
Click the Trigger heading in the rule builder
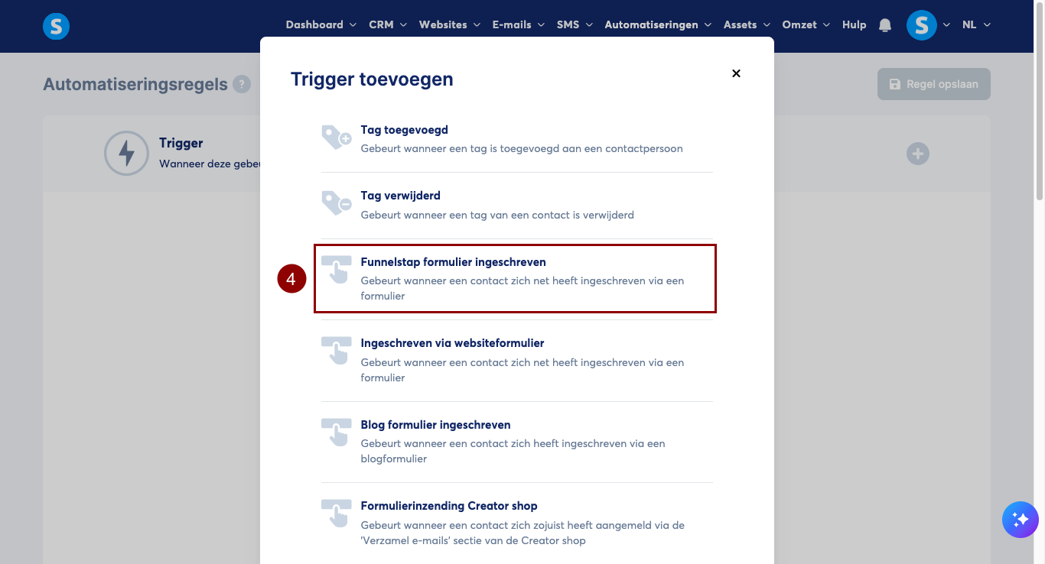click(181, 143)
